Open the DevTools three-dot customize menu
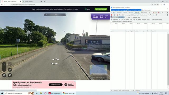Viewport: 169px width, 95px height. tap(165, 13)
